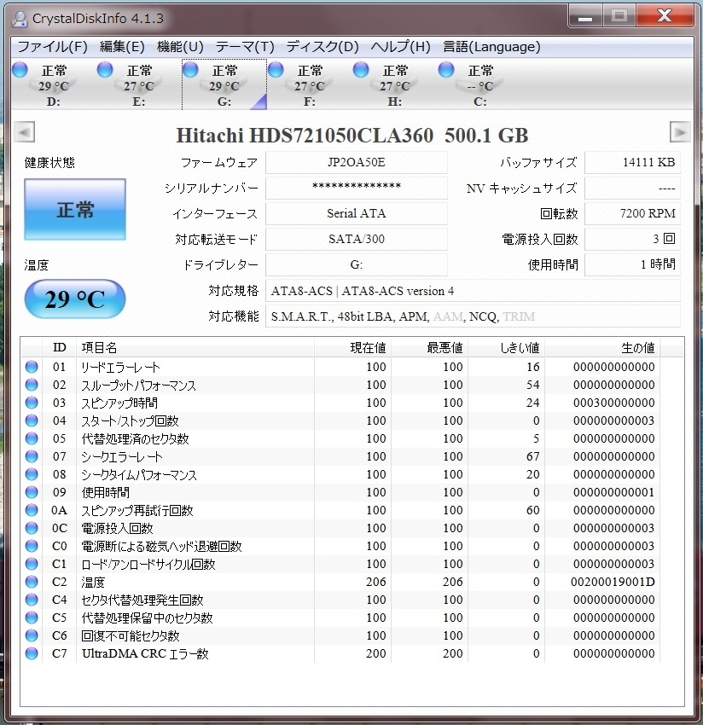Click the 29 °C temperature indicator
703x725 pixels.
pyautogui.click(x=75, y=299)
